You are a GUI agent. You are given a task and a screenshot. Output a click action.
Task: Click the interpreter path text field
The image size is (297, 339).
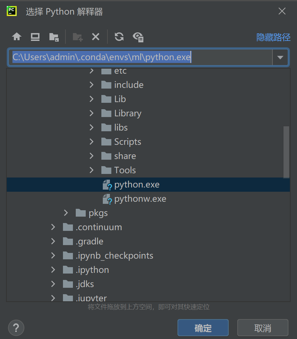tap(140, 57)
